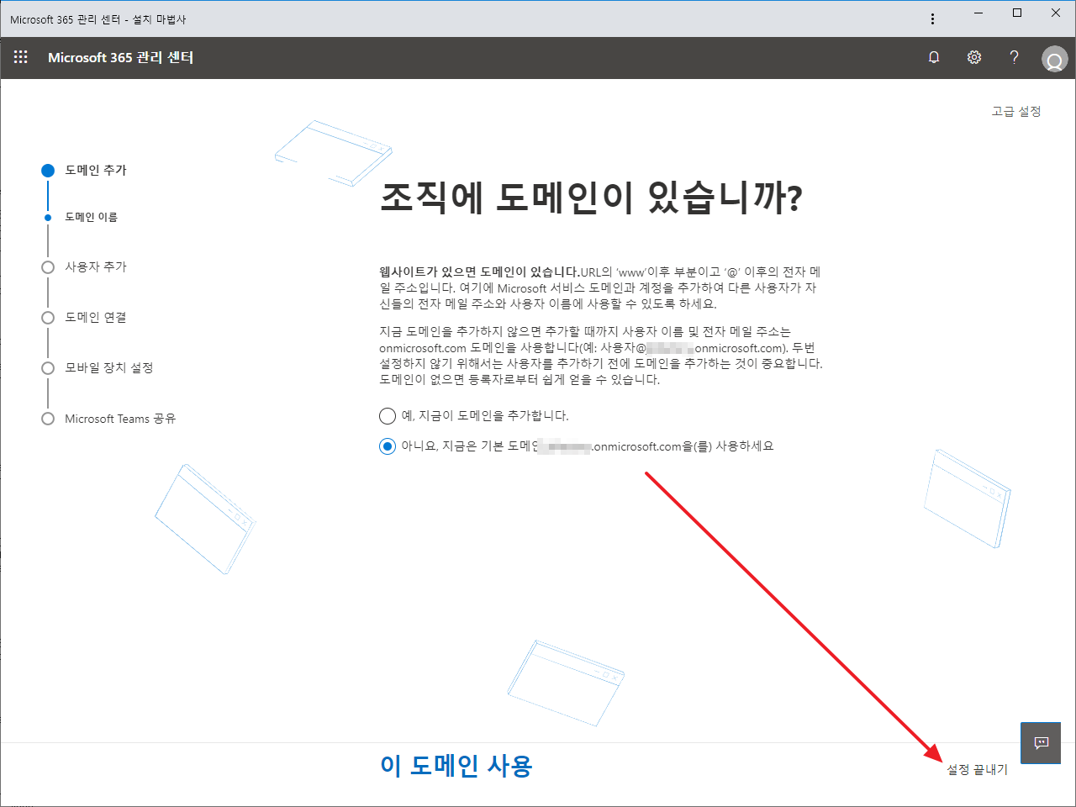This screenshot has width=1076, height=807.
Task: Open the account profile avatar
Action: click(1054, 59)
